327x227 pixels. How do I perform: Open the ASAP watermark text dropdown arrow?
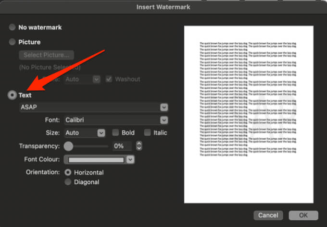(x=164, y=108)
